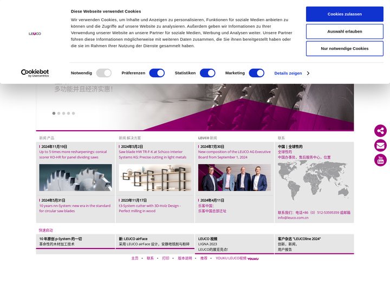390x293 pixels.
Task: Choose Nur notwendige Cookies
Action: point(344,49)
